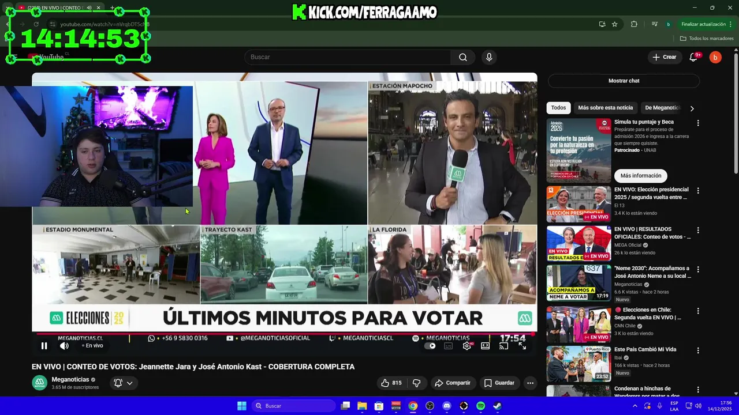This screenshot has height=415, width=739.
Task: Show the live chat panel
Action: 624,81
